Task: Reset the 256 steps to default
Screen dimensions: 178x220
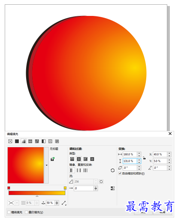Action: 101,182
